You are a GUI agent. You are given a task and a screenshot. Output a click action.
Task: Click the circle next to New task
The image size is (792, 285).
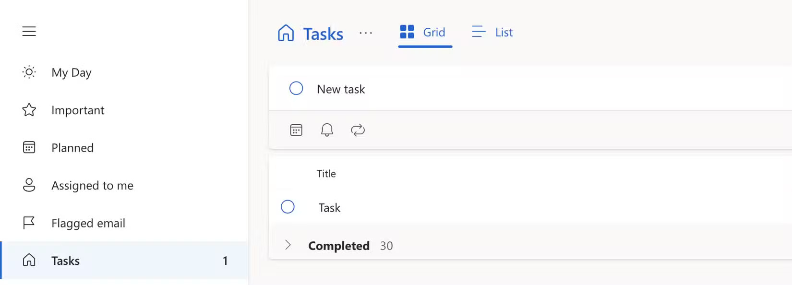296,88
